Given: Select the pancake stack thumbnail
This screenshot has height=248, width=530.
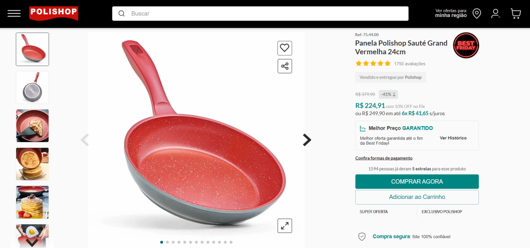Looking at the screenshot, I should coord(33,202).
